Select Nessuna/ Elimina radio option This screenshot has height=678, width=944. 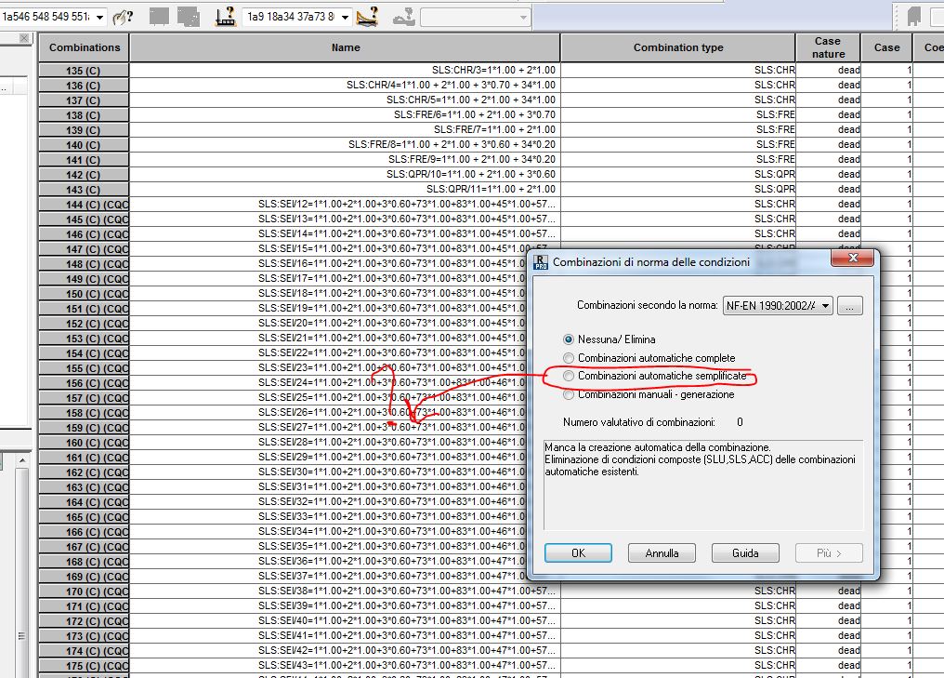pos(569,339)
